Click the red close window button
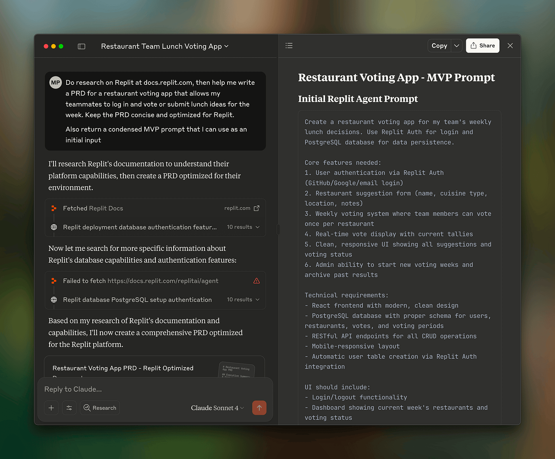 click(46, 46)
